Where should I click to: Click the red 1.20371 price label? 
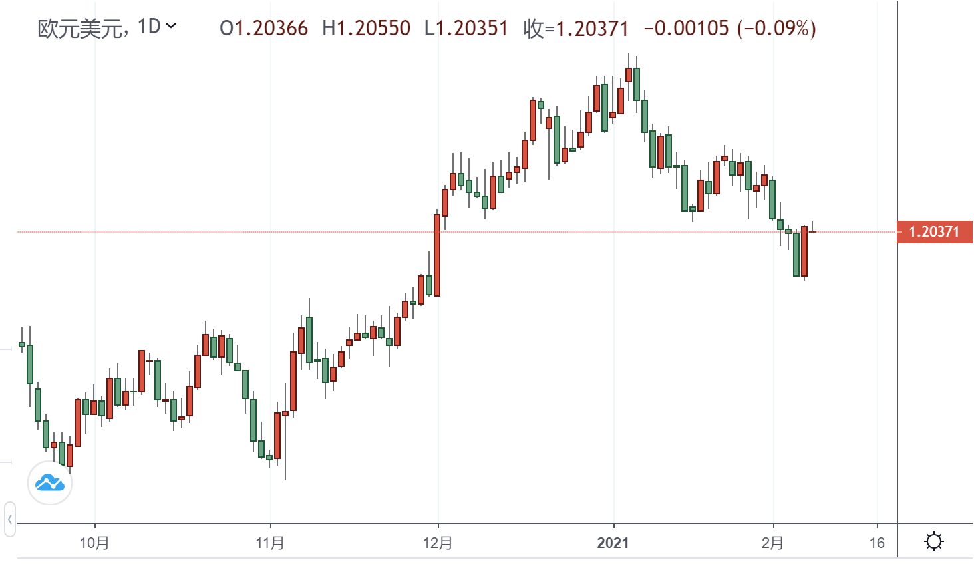(x=934, y=232)
